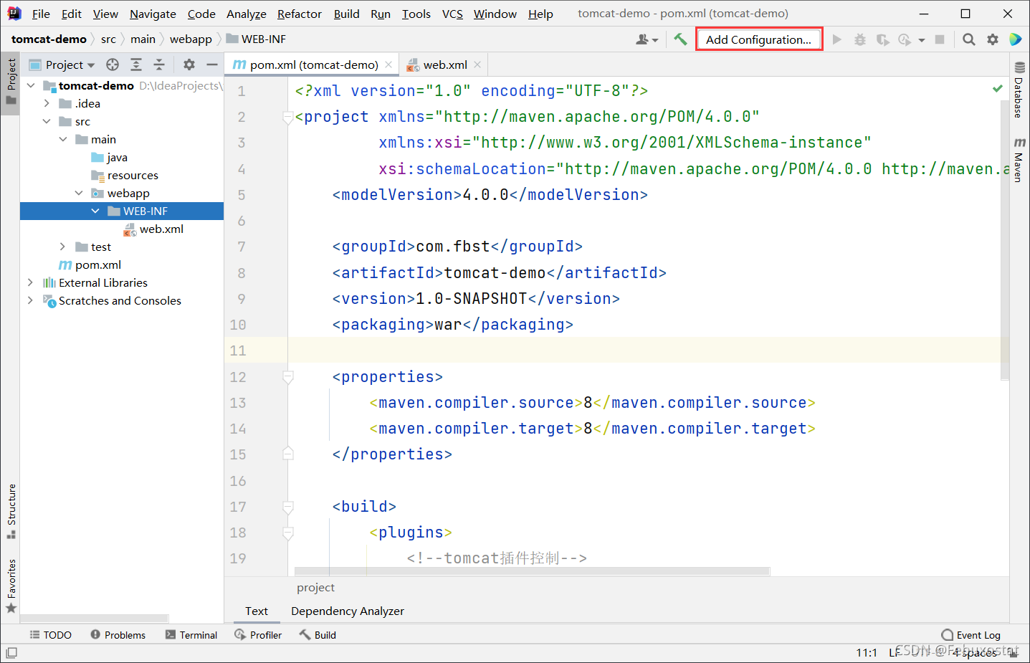
Task: Click Expand All icon in Project panel
Action: [136, 65]
